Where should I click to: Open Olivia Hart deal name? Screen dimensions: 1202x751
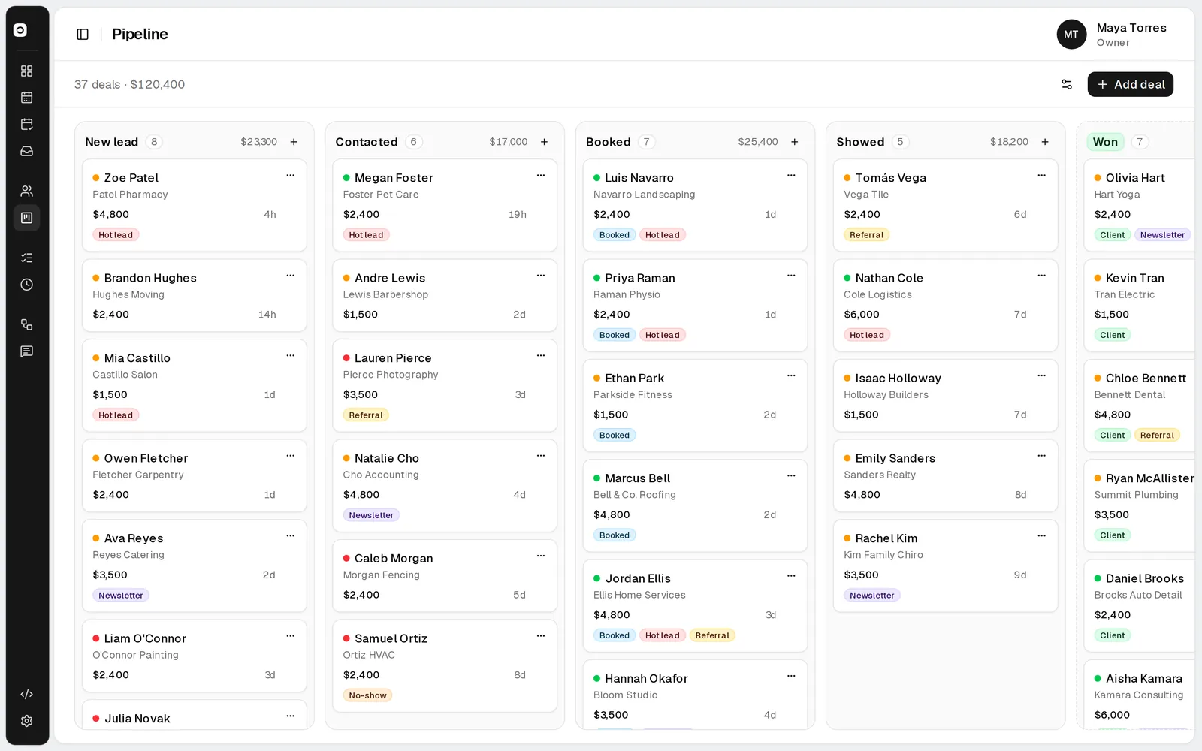coord(1135,178)
